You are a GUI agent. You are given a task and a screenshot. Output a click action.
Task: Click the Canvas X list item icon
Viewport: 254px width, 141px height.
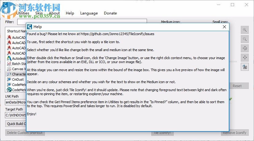(x=9, y=69)
